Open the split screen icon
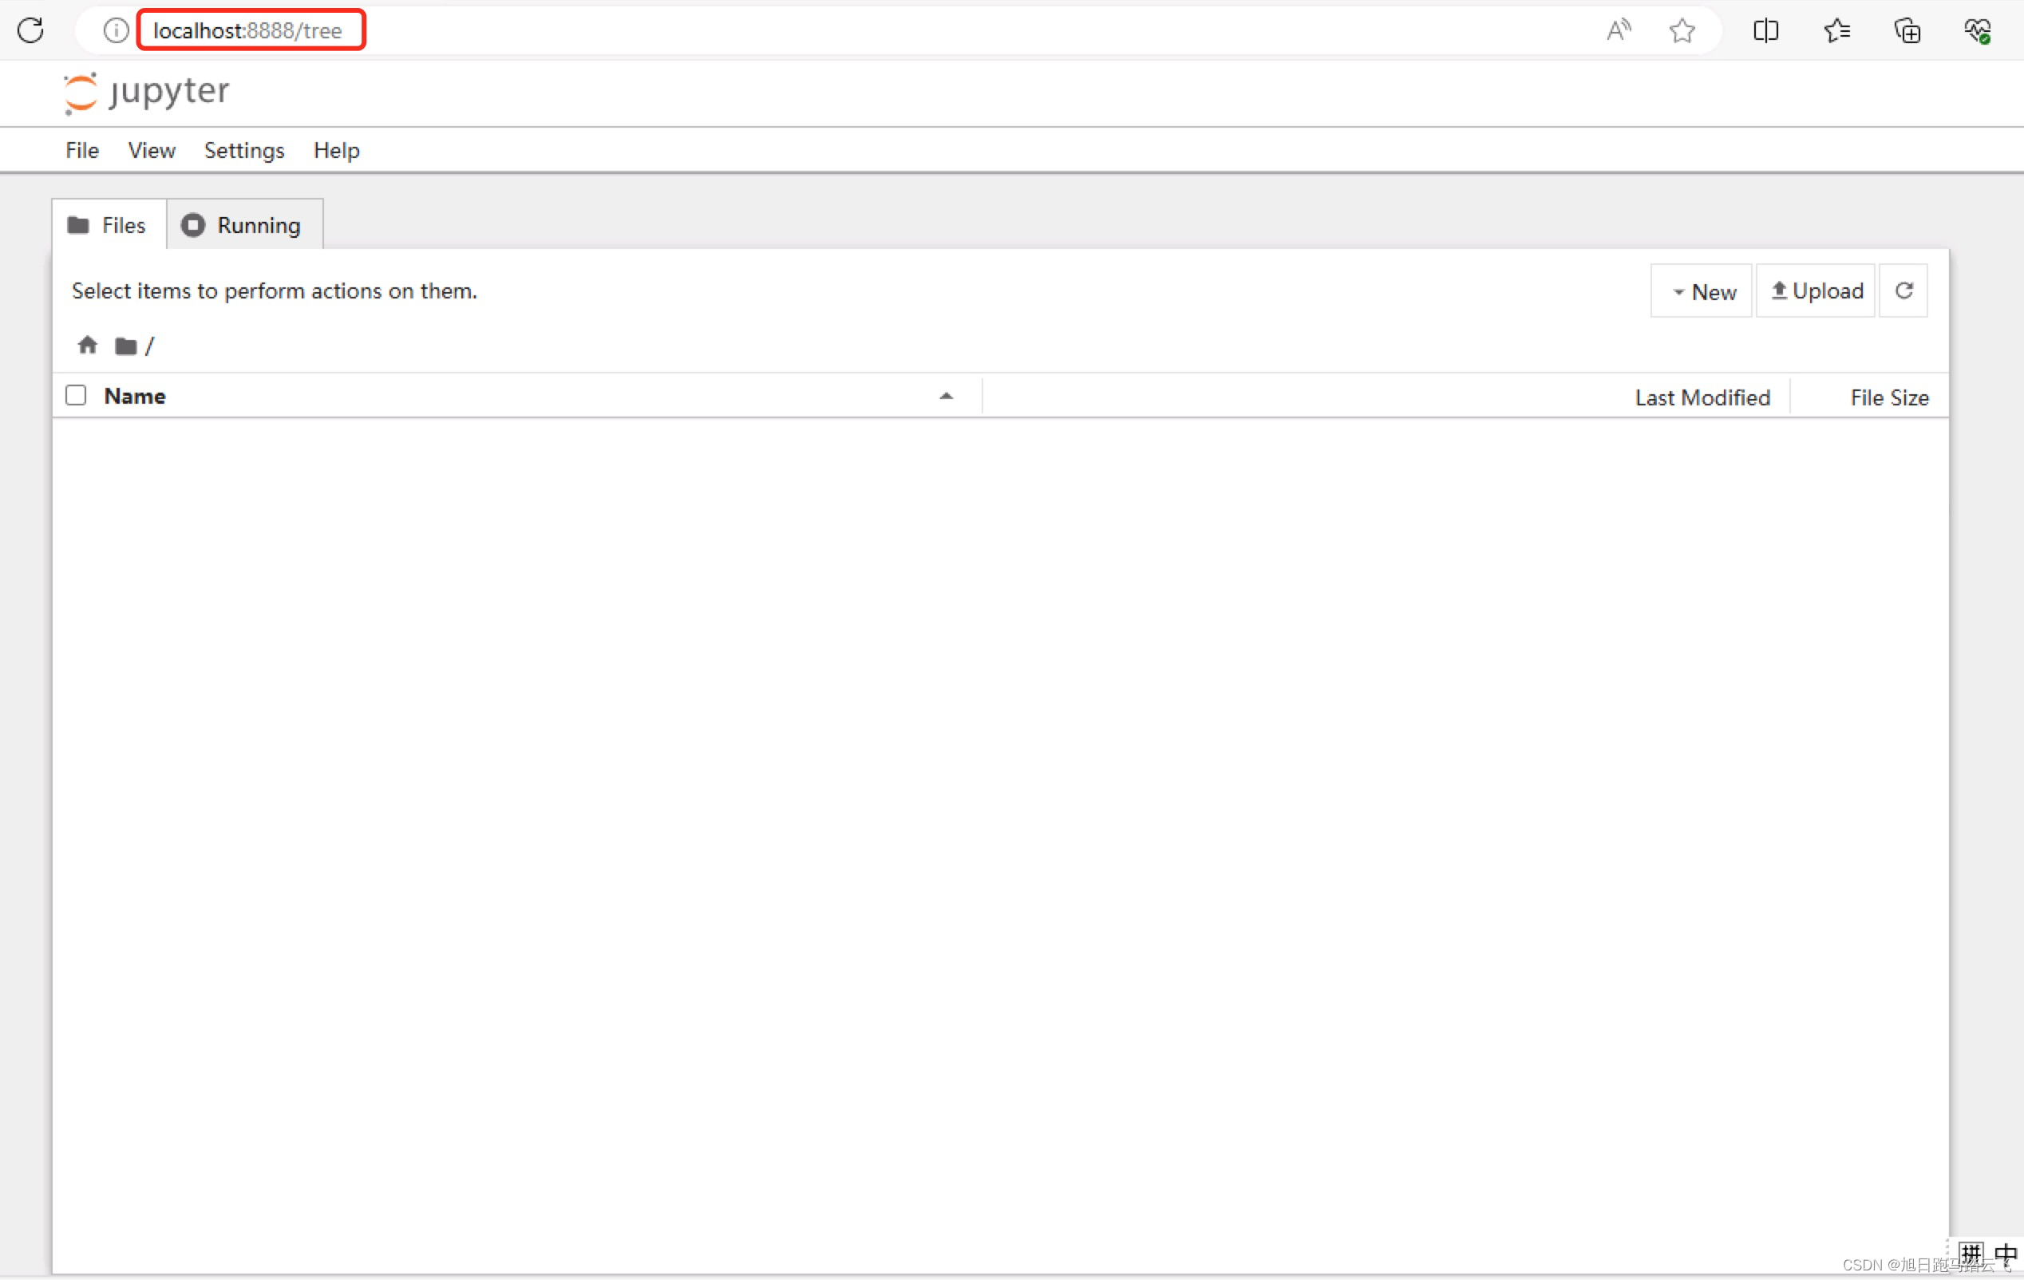The height and width of the screenshot is (1280, 2024). (1765, 30)
